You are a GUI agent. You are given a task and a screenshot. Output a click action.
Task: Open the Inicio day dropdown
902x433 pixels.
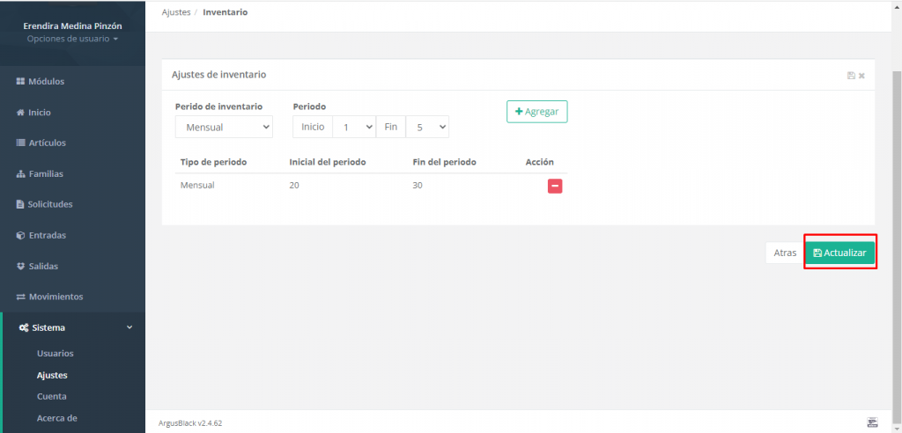(x=354, y=127)
